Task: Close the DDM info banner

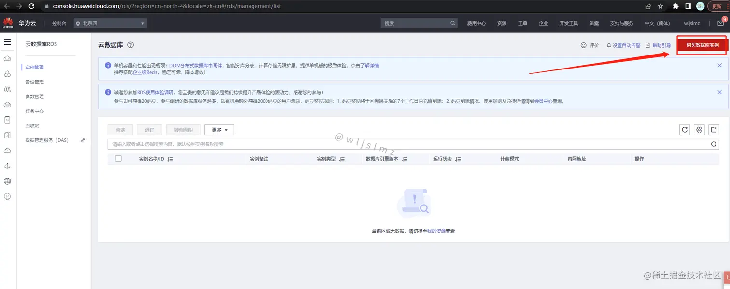Action: [719, 65]
